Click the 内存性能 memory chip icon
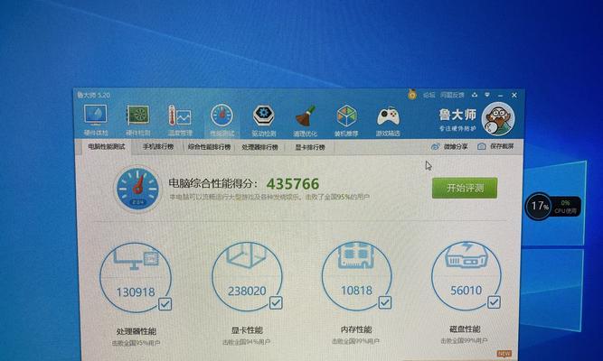Screen dimensions: 603x361 [x=356, y=255]
